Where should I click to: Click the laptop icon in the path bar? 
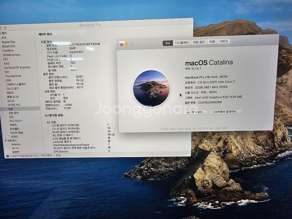tap(8, 156)
